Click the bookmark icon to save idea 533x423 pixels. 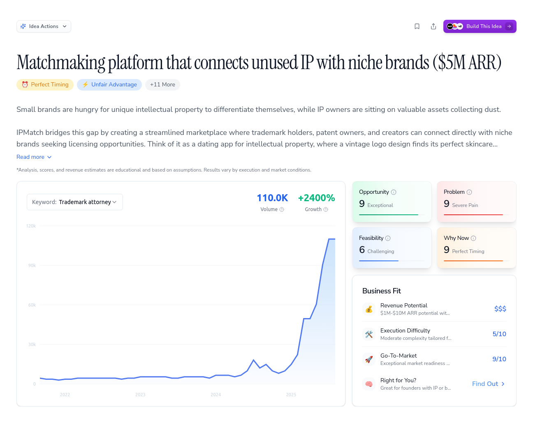click(x=417, y=26)
